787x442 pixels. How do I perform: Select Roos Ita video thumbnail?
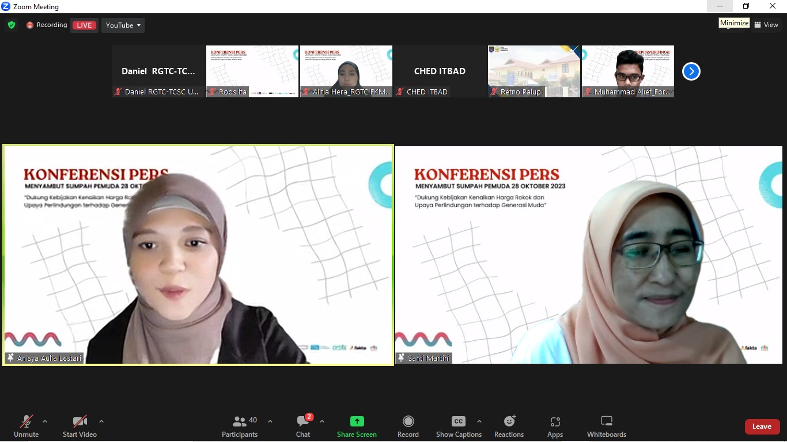[252, 71]
